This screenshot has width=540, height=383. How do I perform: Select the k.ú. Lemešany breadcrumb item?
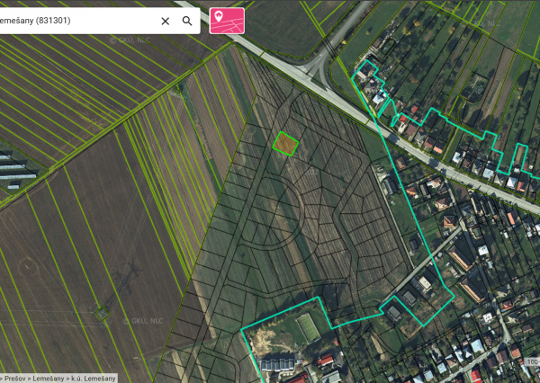coord(94,379)
